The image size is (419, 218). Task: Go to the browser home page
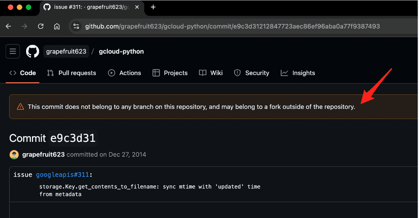57,26
